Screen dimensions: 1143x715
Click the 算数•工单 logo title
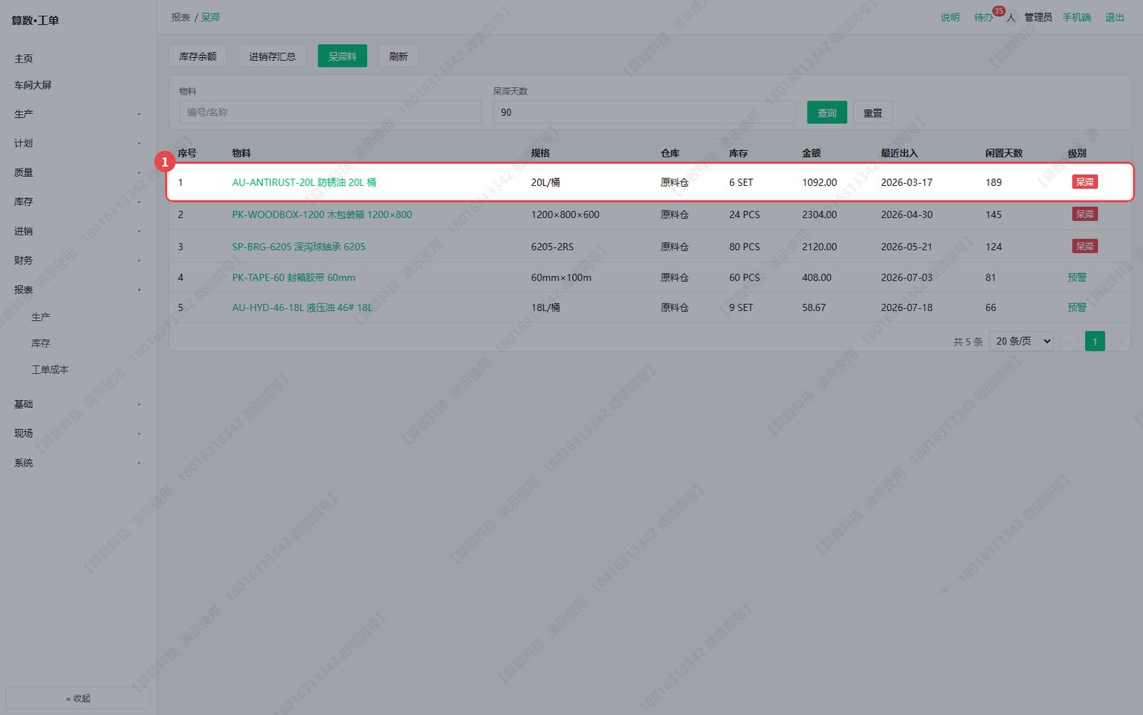(35, 21)
